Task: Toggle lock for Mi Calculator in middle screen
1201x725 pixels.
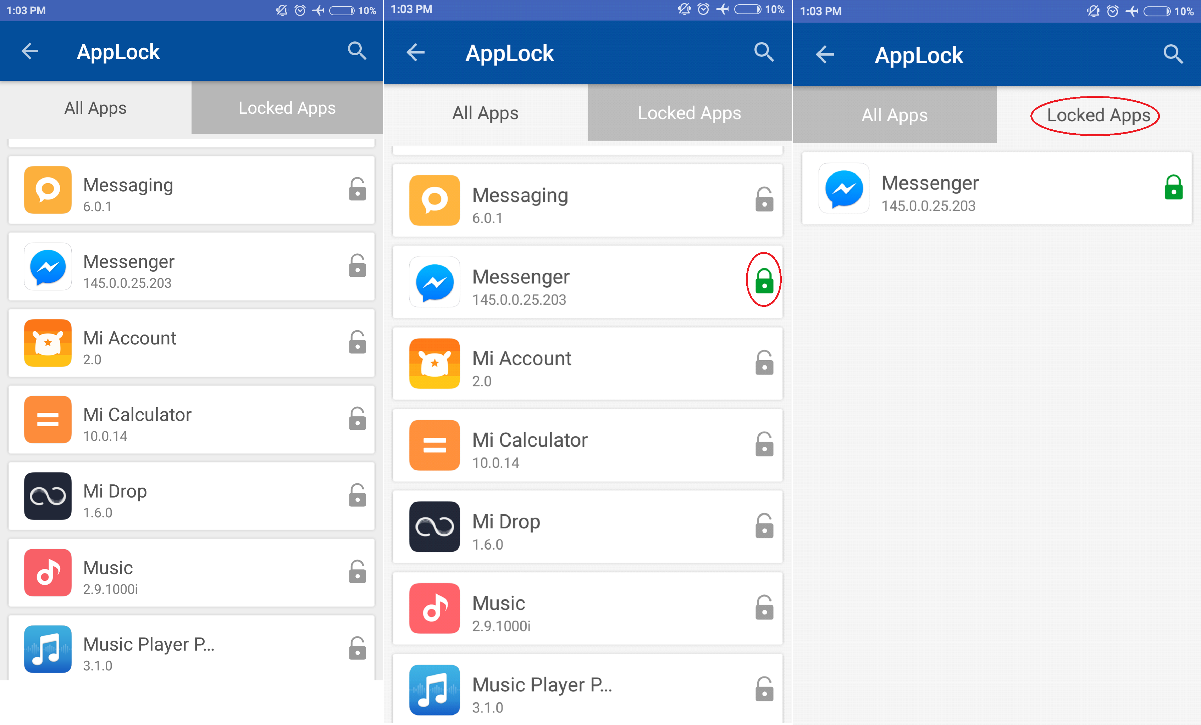Action: 764,444
